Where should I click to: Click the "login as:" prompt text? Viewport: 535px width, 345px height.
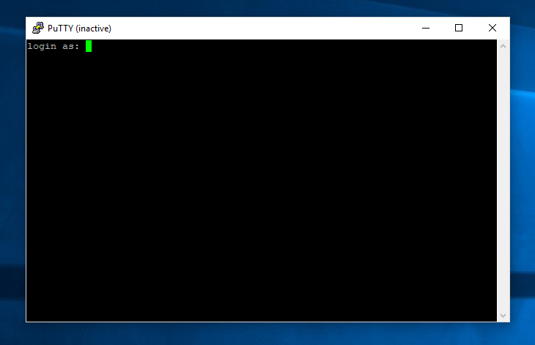coord(53,46)
